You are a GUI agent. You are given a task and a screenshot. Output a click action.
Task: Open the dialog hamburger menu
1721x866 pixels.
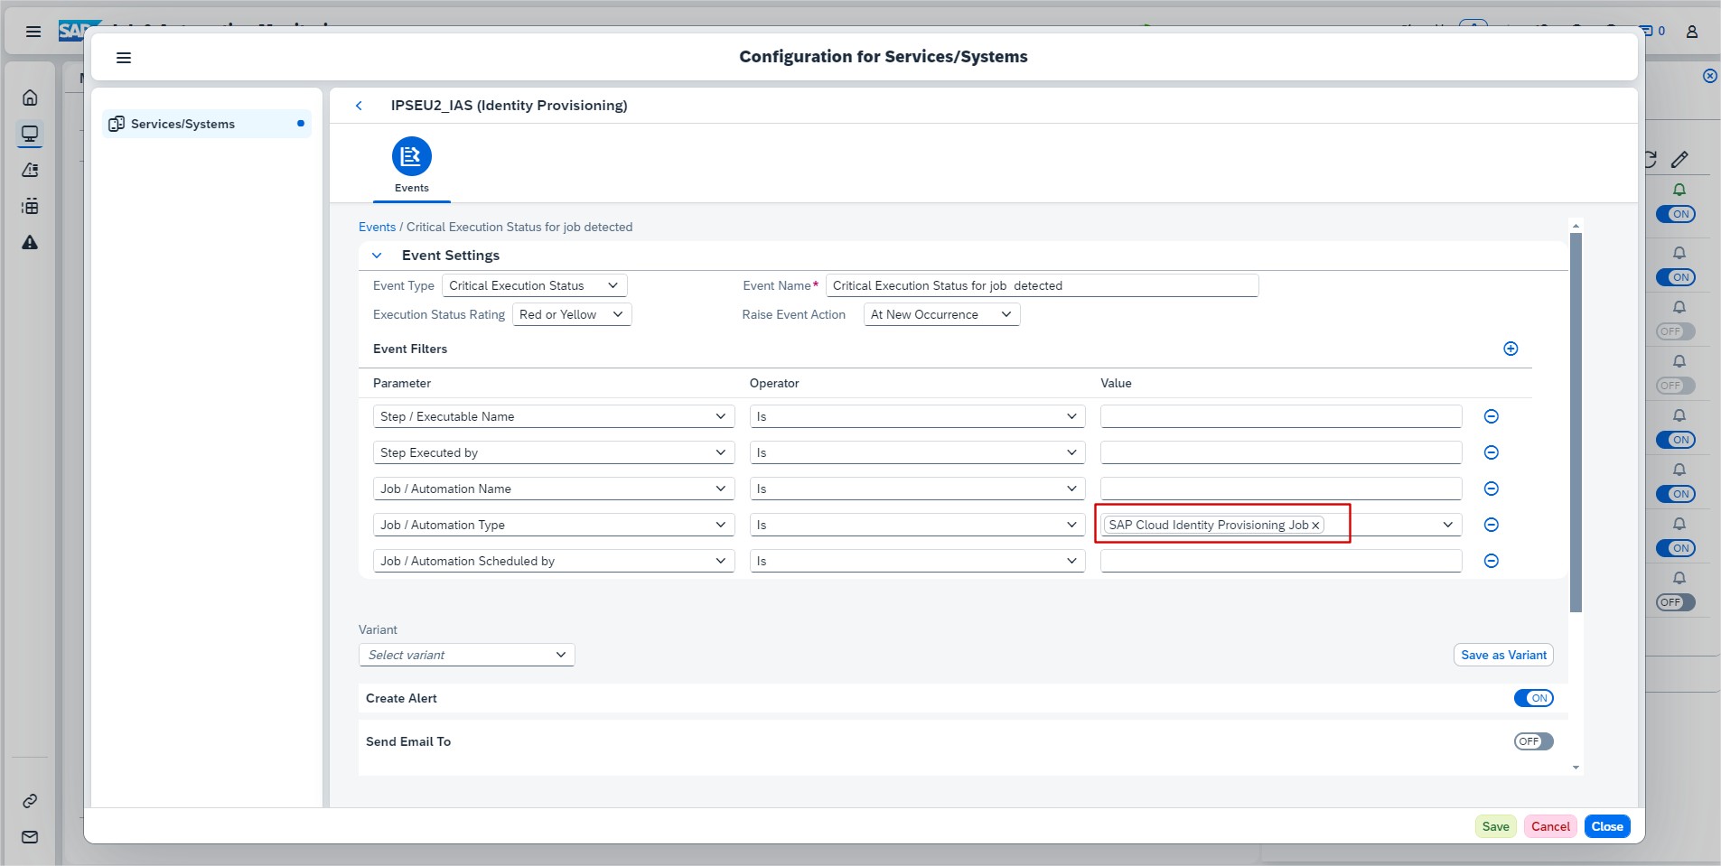(124, 58)
